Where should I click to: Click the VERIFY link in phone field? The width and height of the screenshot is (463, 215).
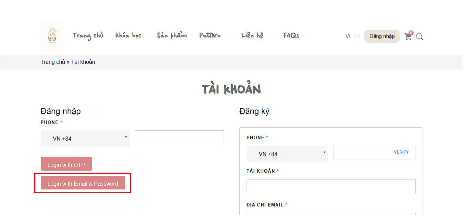pos(401,152)
